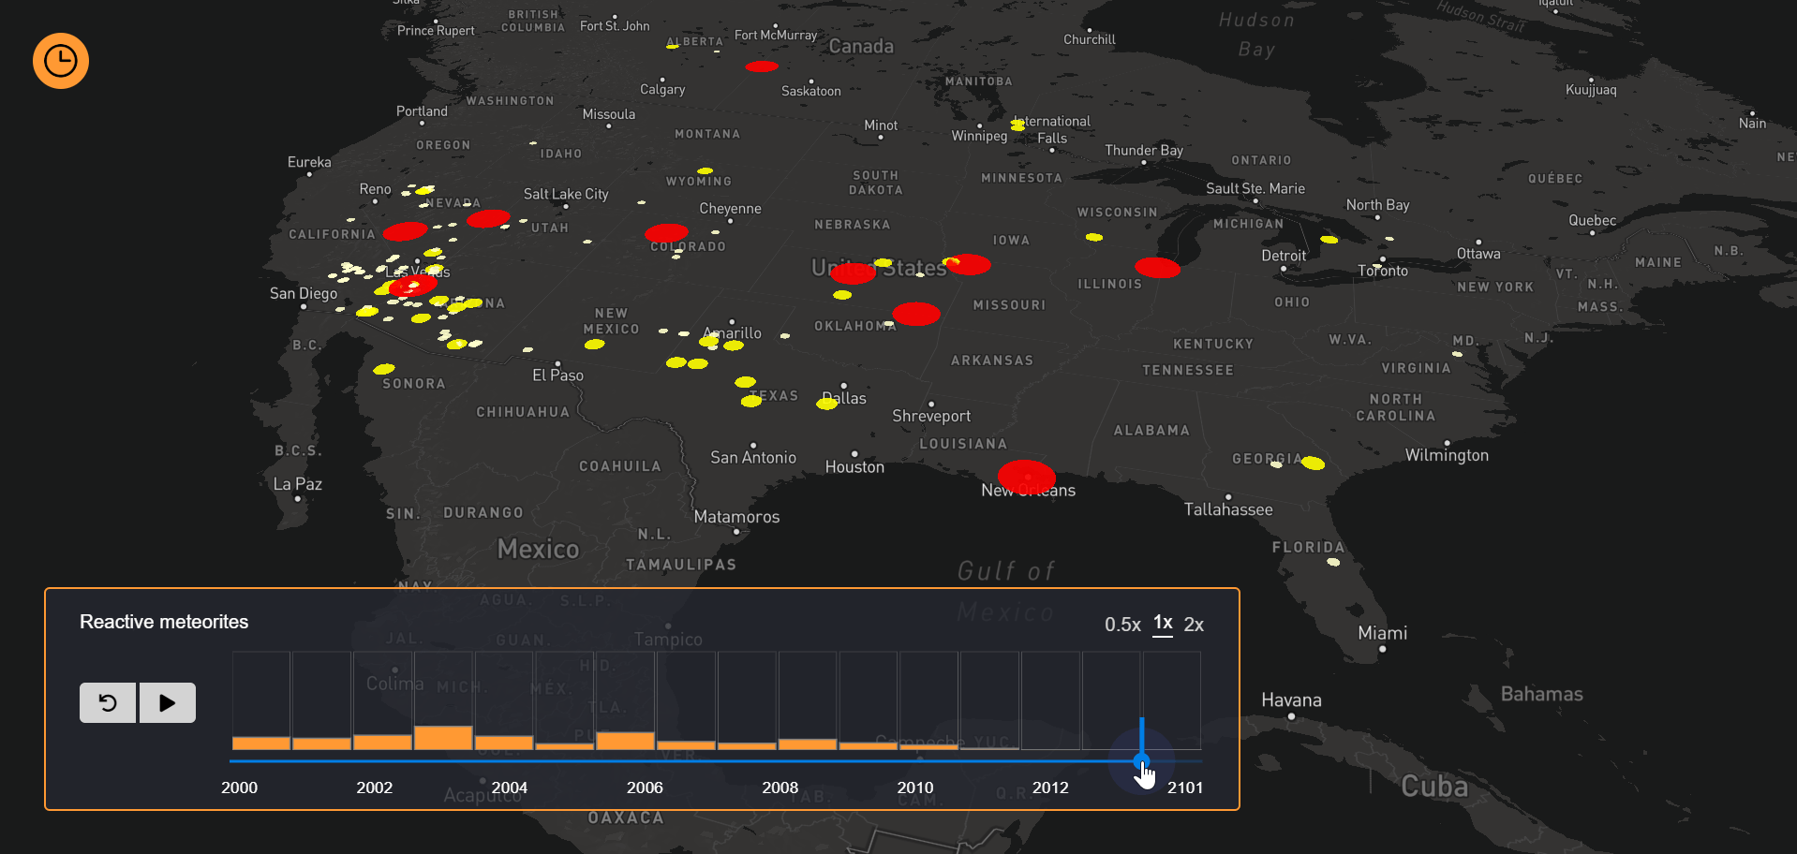Click the first histogram bar above 2000
Viewport: 1797px width, 854px height.
pyautogui.click(x=261, y=743)
